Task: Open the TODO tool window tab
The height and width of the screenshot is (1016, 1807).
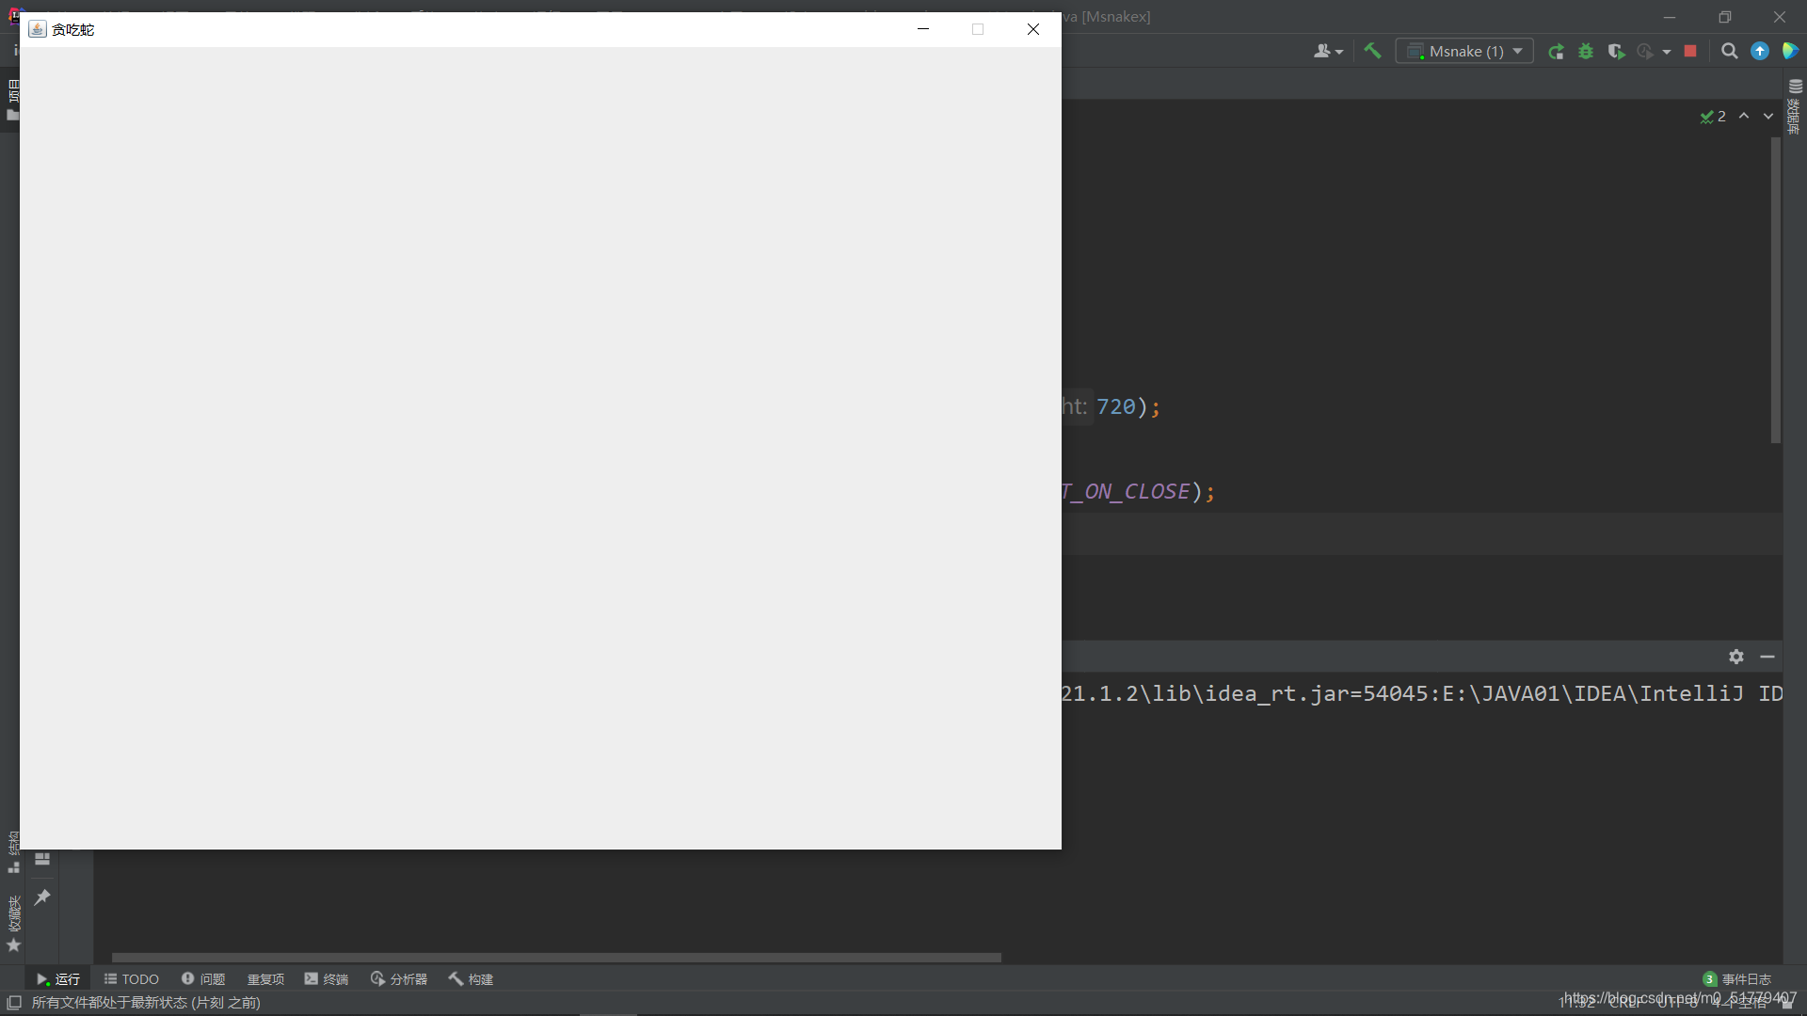Action: tap(132, 979)
